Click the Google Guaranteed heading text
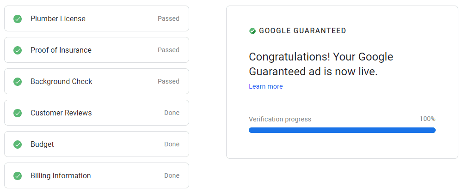This screenshot has height=193, width=462. [302, 31]
